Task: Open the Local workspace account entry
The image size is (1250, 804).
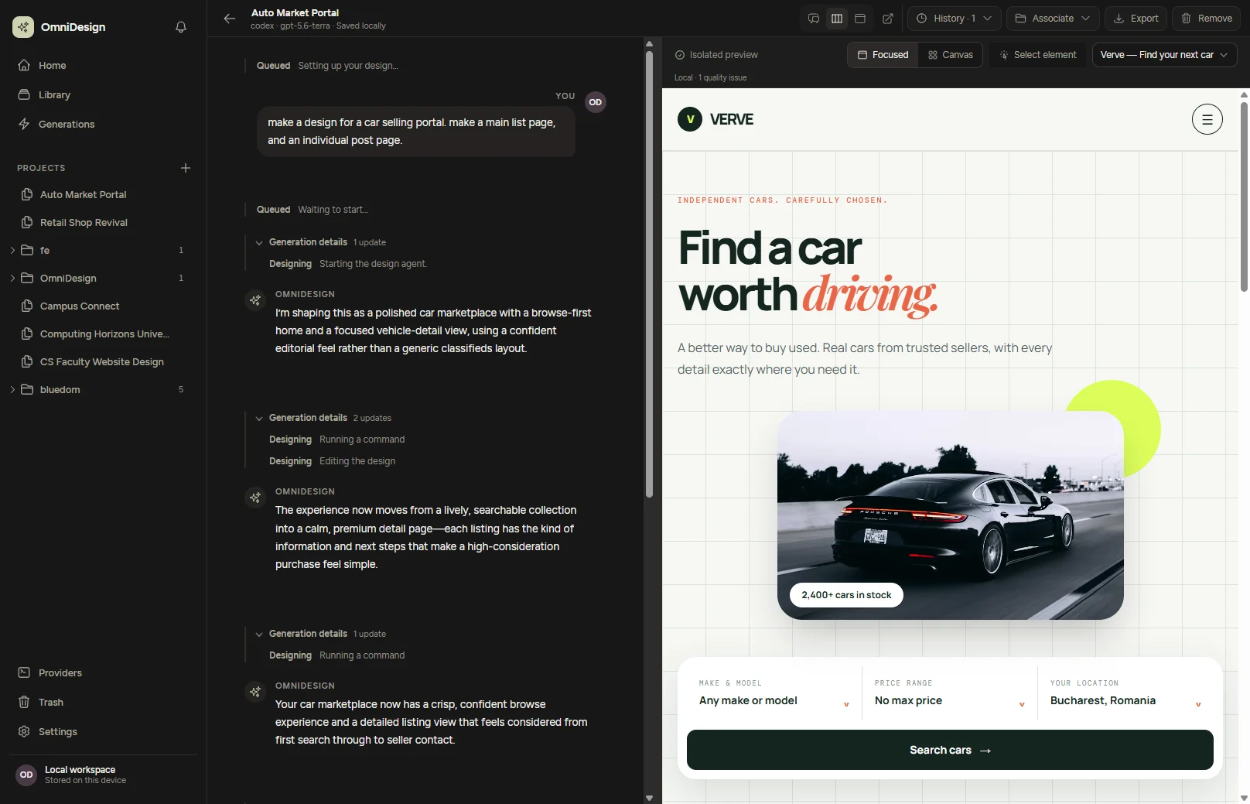Action: pyautogui.click(x=104, y=775)
